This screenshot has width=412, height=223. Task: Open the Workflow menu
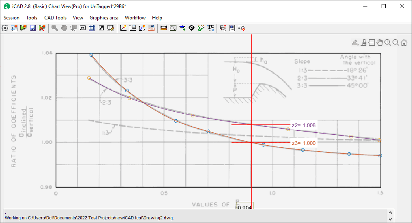135,18
